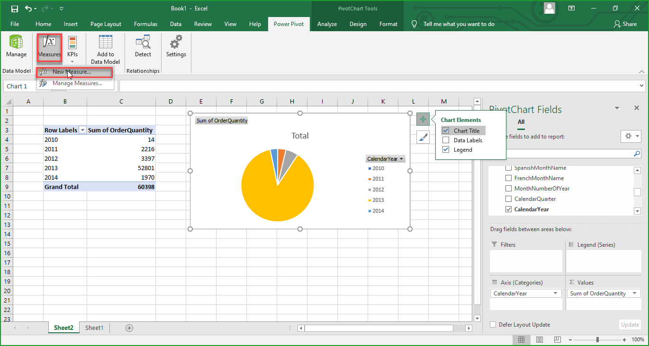
Task: Check the CalendarQuarter field
Action: (x=509, y=199)
